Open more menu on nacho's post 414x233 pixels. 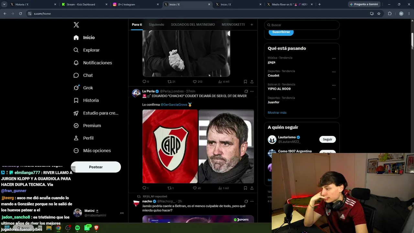tap(252, 201)
